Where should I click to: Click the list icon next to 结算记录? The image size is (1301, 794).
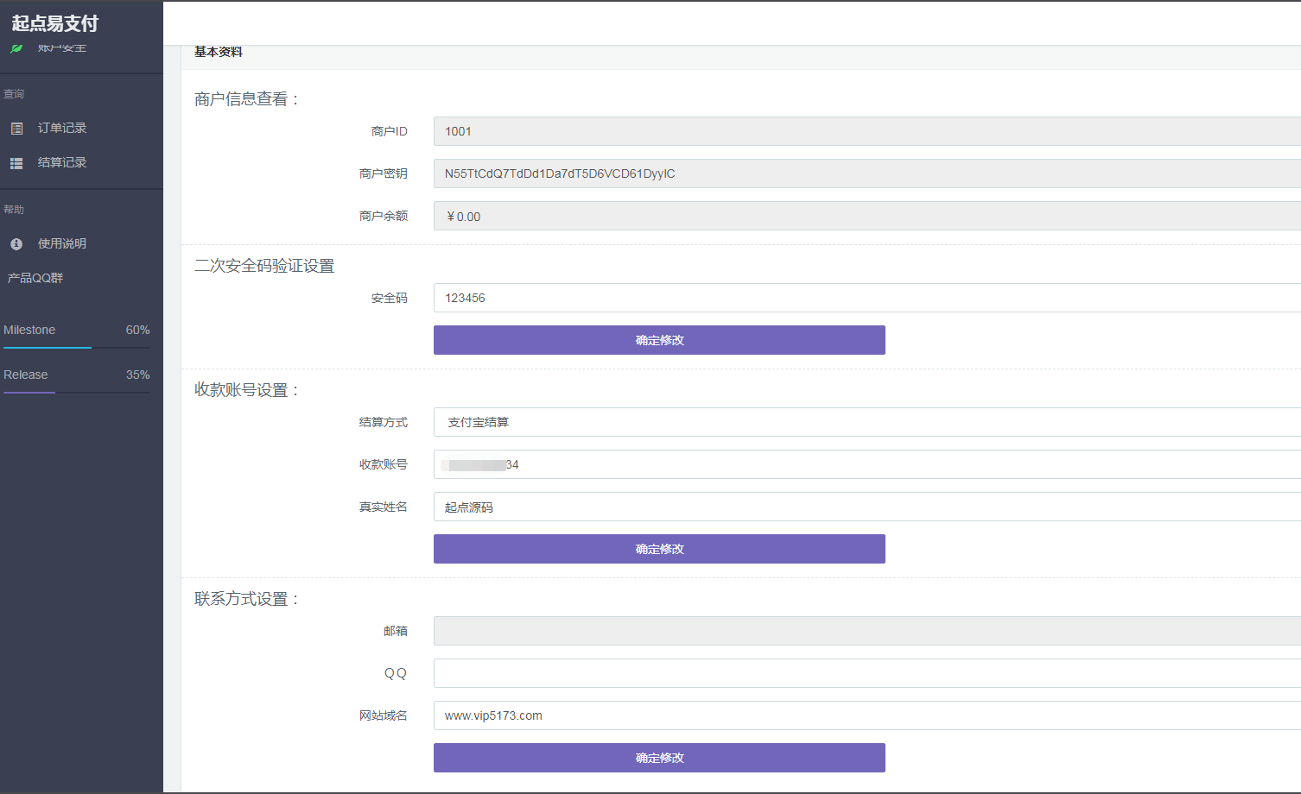click(16, 162)
